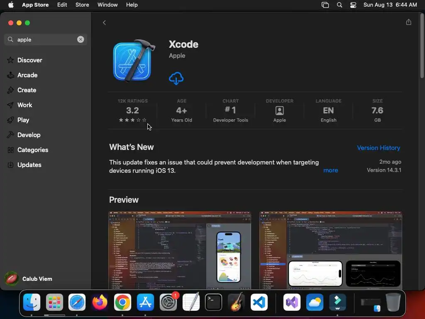This screenshot has height=319, width=425.
Task: Open the weather cloud app in dock
Action: point(315,302)
